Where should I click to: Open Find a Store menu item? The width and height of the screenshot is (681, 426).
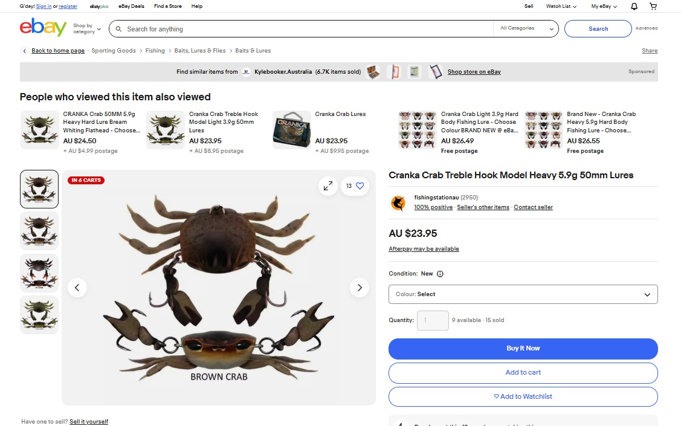point(167,6)
